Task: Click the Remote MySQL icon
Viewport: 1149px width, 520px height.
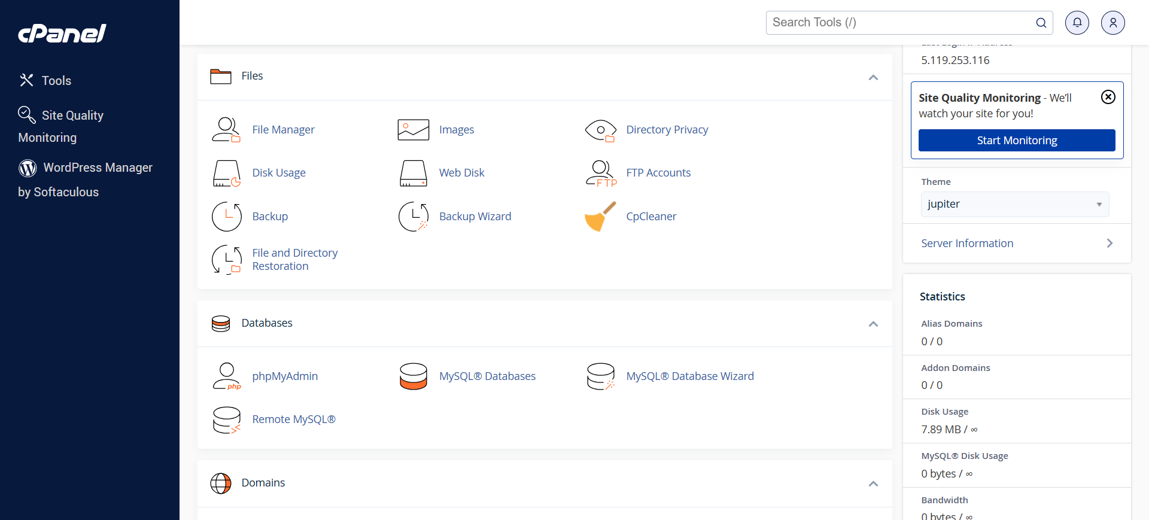Action: [227, 419]
